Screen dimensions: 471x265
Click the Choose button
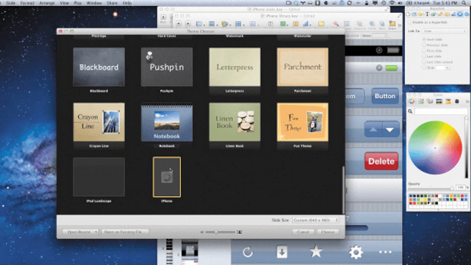(327, 232)
